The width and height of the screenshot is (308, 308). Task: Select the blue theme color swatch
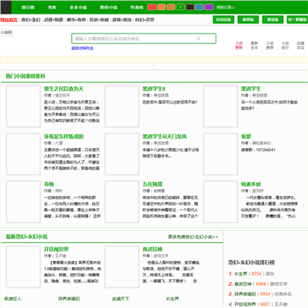tap(199, 7)
